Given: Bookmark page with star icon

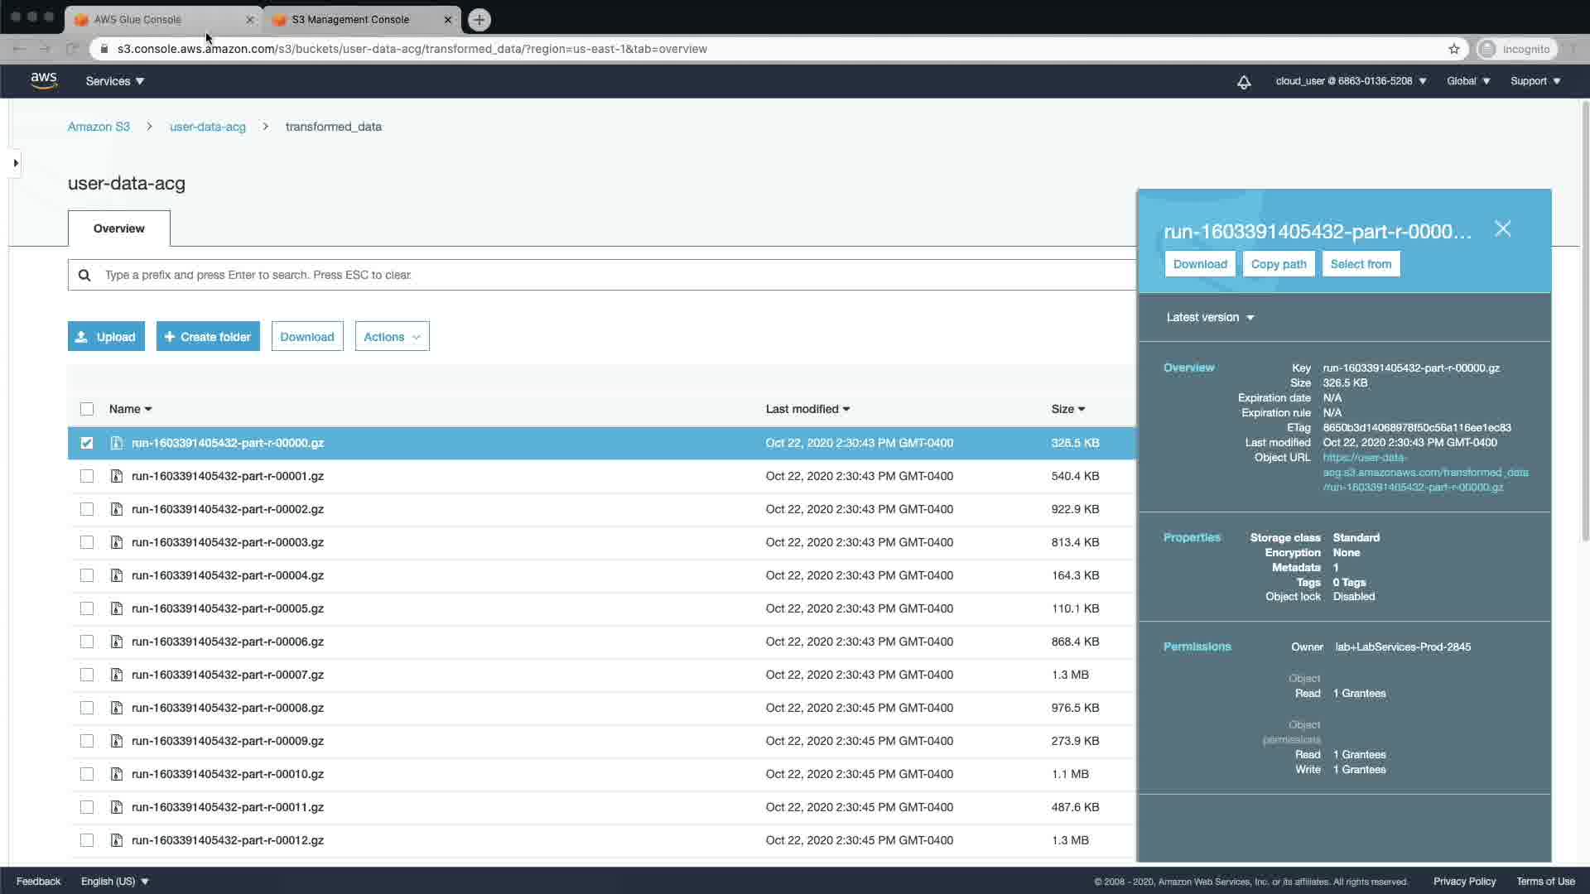Looking at the screenshot, I should (1453, 49).
